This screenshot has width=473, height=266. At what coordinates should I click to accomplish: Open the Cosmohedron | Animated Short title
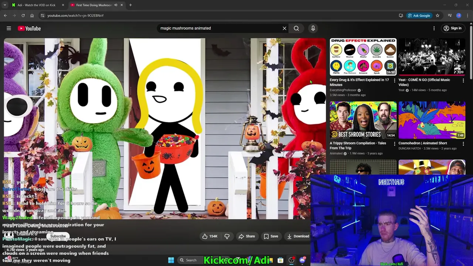pos(422,143)
